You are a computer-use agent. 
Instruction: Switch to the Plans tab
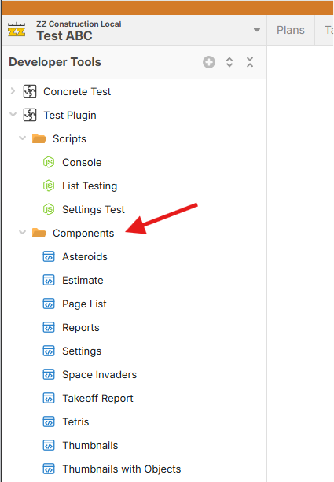tap(291, 30)
